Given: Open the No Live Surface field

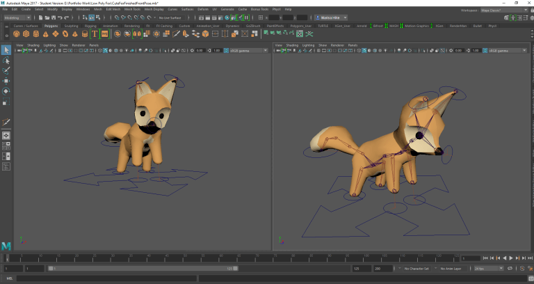Looking at the screenshot, I should tap(170, 17).
